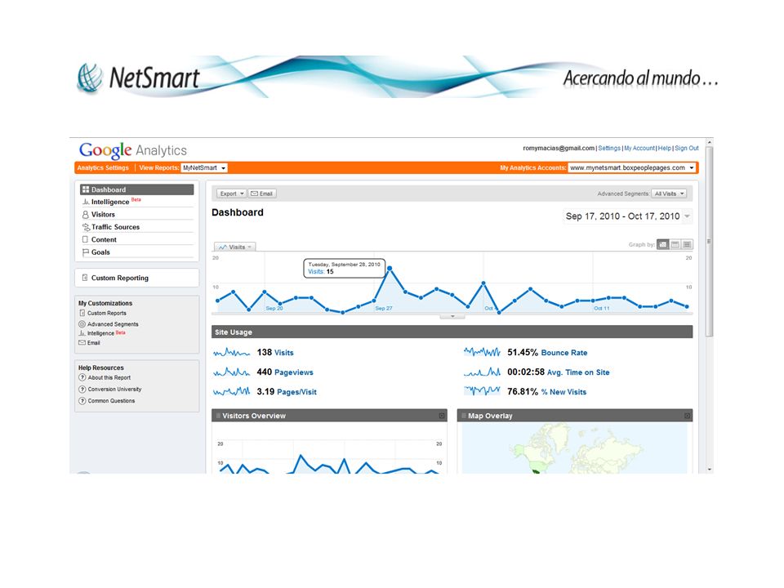Click the September 28 peak data point
The width and height of the screenshot is (784, 588).
point(390,269)
